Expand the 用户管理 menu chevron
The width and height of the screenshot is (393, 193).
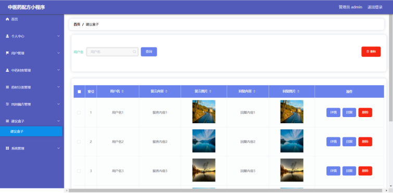(x=59, y=53)
